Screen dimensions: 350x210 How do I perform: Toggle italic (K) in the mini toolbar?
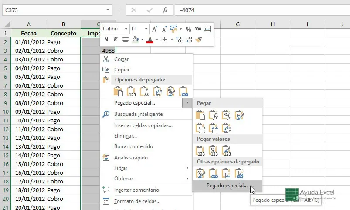pyautogui.click(x=116, y=40)
